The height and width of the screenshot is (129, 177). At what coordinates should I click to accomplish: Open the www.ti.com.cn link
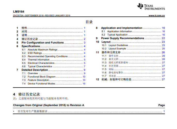(157, 15)
